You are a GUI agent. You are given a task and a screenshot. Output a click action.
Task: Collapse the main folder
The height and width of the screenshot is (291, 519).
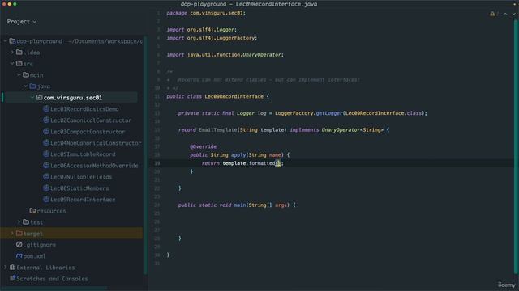(19, 75)
